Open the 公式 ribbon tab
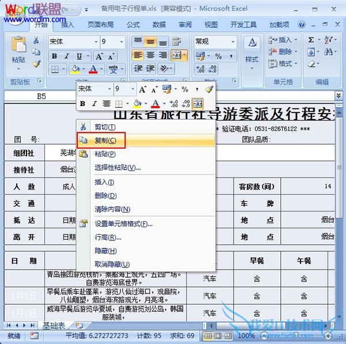346x344 pixels. [133, 24]
